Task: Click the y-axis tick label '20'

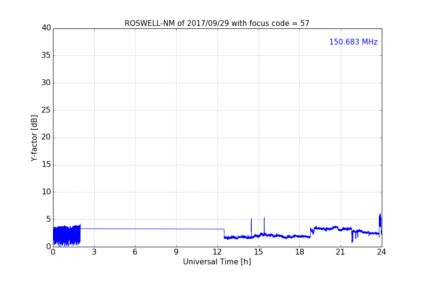Action: pyautogui.click(x=46, y=137)
